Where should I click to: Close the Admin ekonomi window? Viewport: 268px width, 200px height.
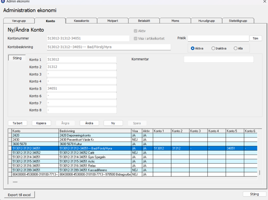pyautogui.click(x=265, y=2)
